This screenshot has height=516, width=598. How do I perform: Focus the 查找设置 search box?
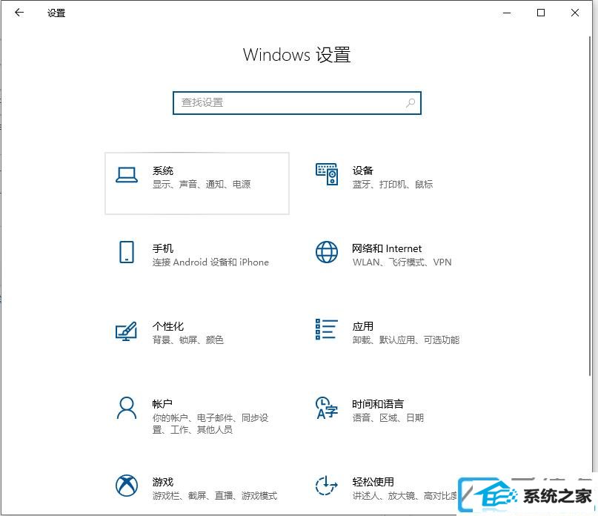point(297,102)
